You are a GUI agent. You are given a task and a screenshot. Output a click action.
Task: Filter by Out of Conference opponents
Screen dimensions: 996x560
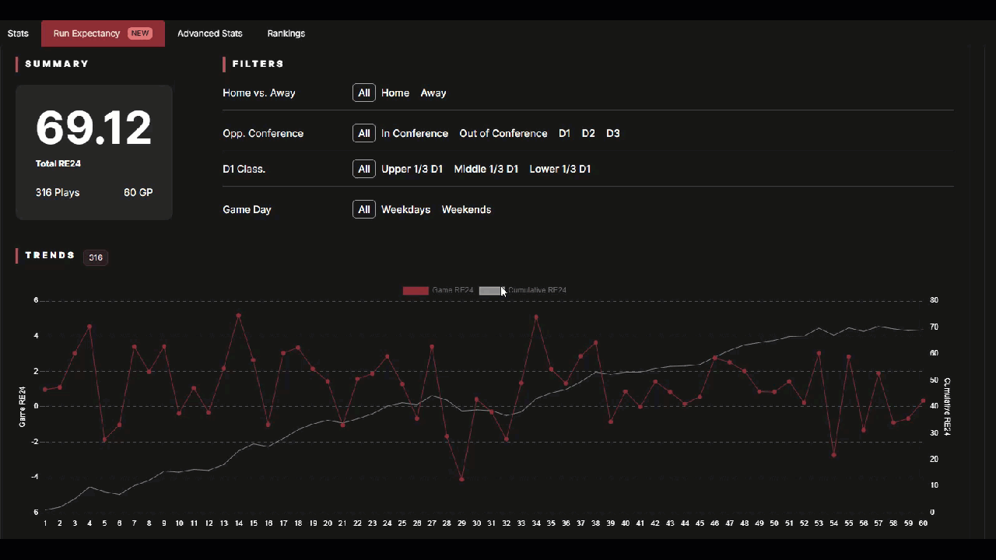pos(503,133)
